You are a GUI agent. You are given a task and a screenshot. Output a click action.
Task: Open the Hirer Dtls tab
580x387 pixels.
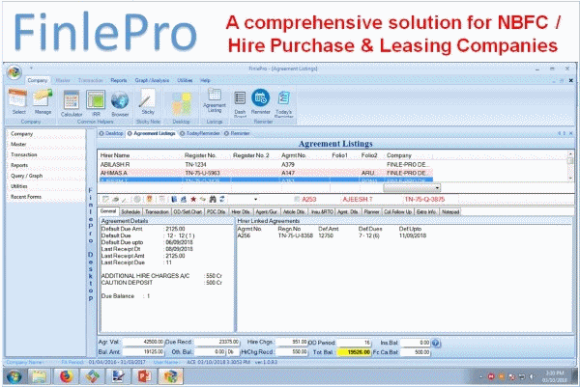(241, 212)
